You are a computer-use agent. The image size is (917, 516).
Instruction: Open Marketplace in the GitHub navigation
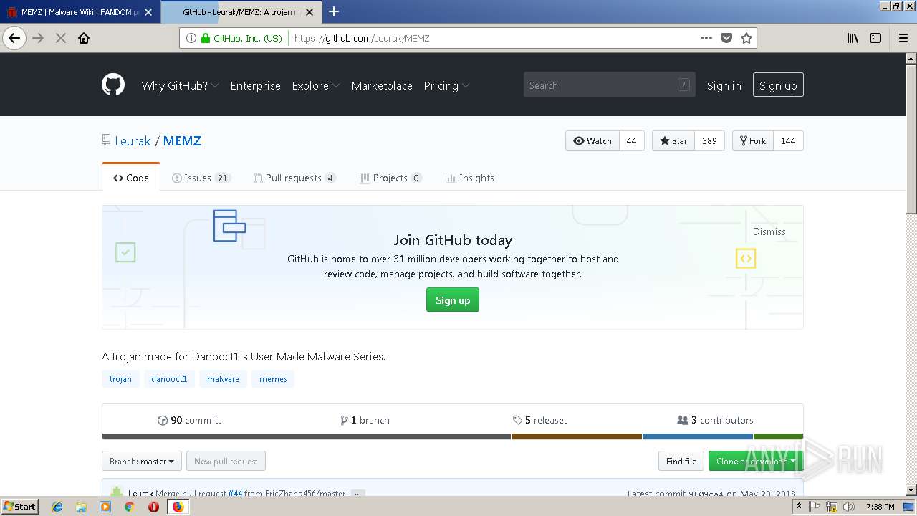[382, 85]
